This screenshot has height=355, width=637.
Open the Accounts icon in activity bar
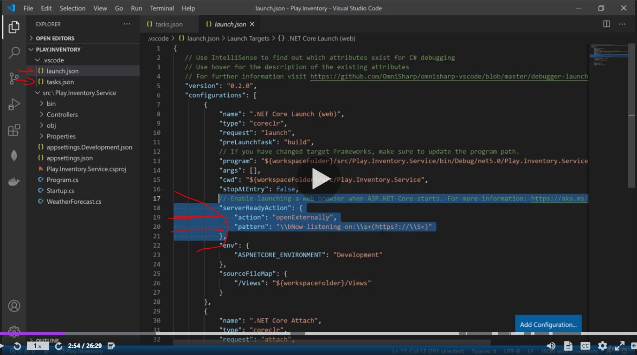pos(14,306)
